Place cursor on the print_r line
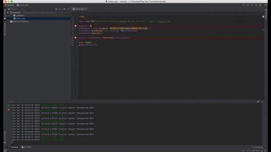 click(x=88, y=45)
